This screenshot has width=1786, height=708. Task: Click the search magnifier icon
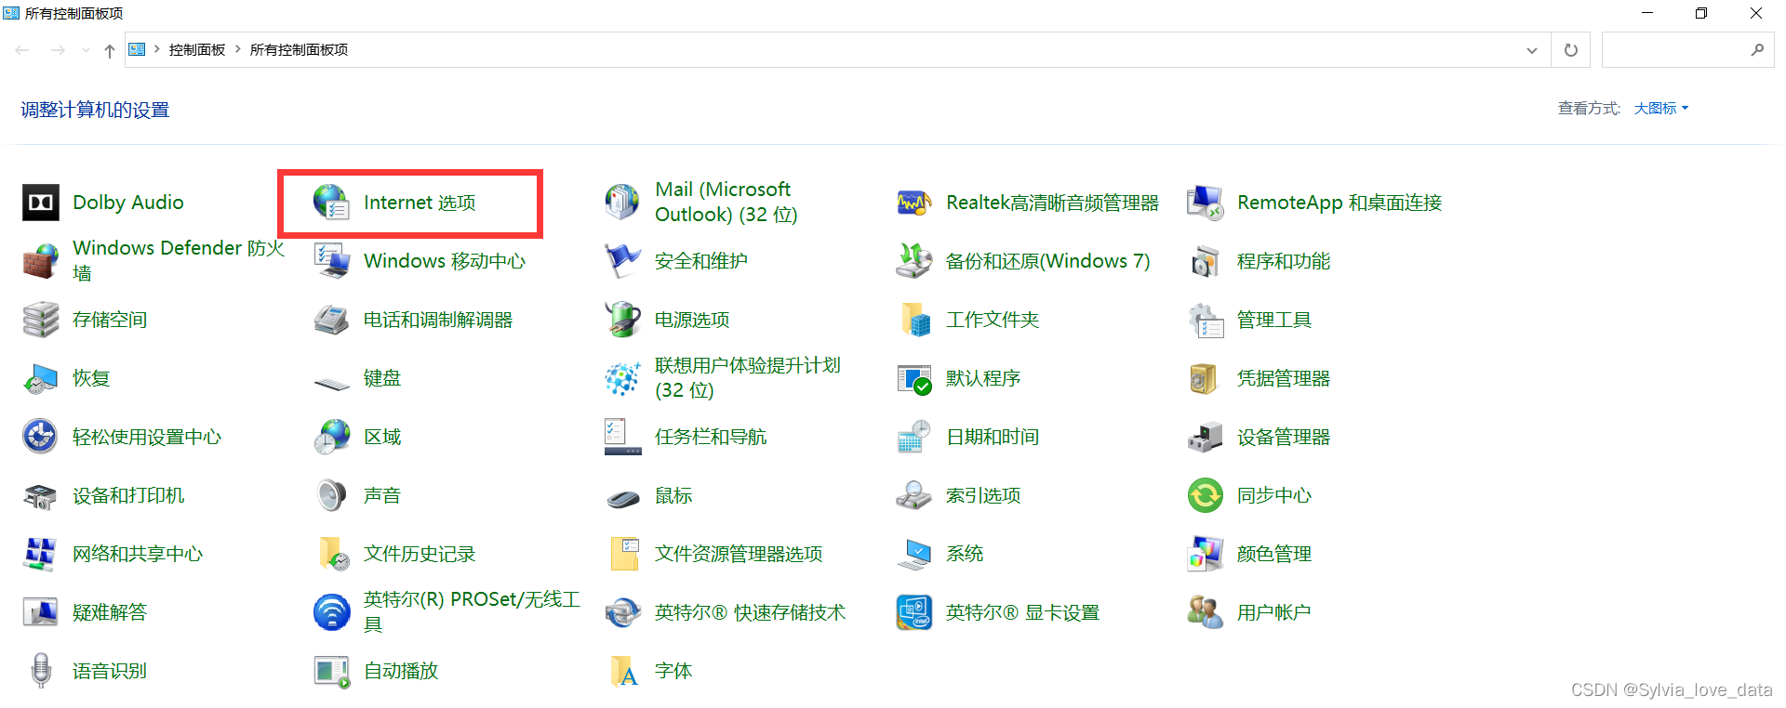click(x=1757, y=50)
